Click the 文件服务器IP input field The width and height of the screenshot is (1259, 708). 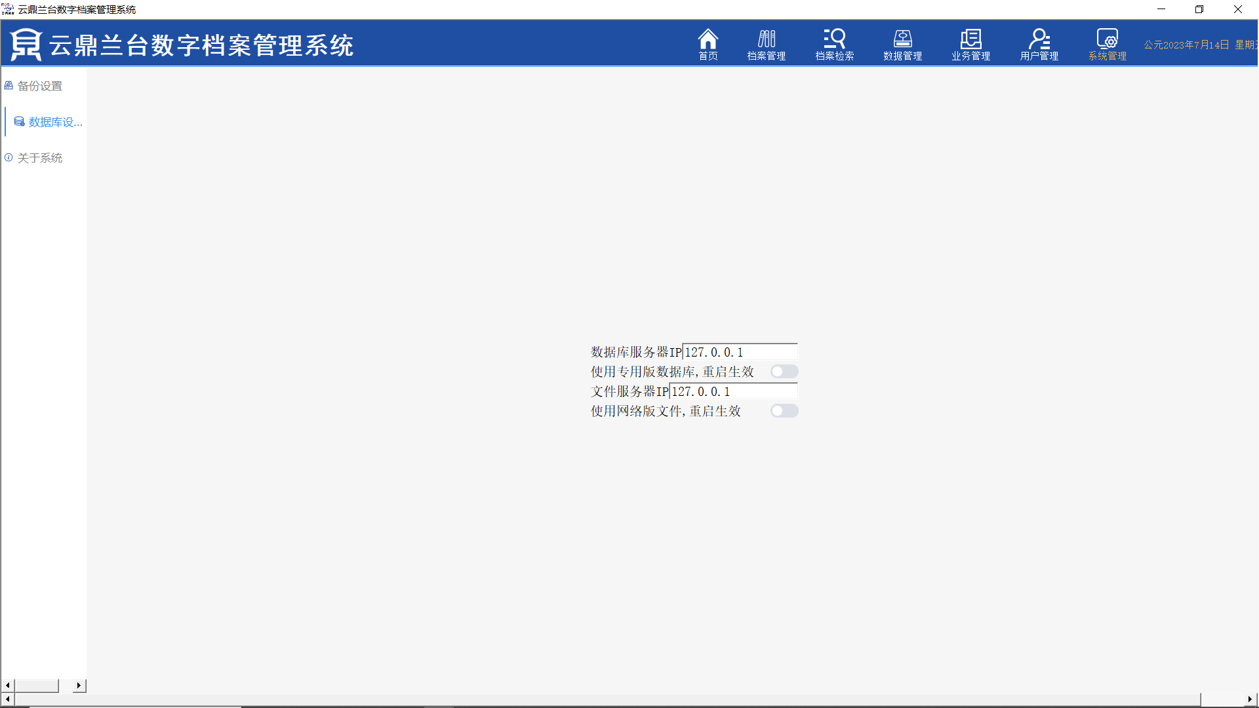click(732, 391)
